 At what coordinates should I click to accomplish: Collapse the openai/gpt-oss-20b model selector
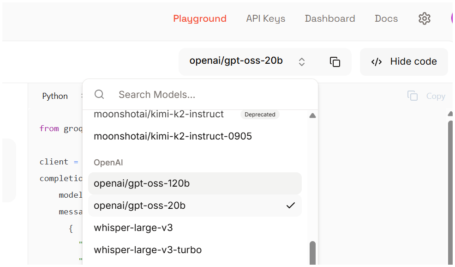[x=236, y=61]
